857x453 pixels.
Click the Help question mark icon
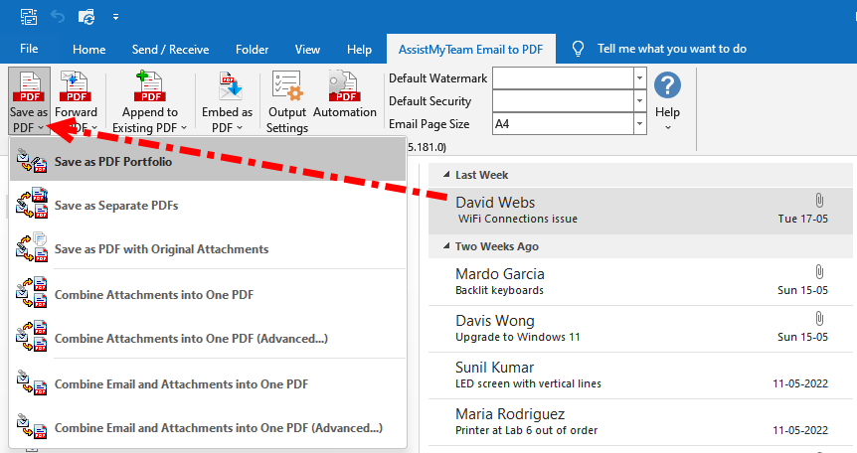point(667,85)
